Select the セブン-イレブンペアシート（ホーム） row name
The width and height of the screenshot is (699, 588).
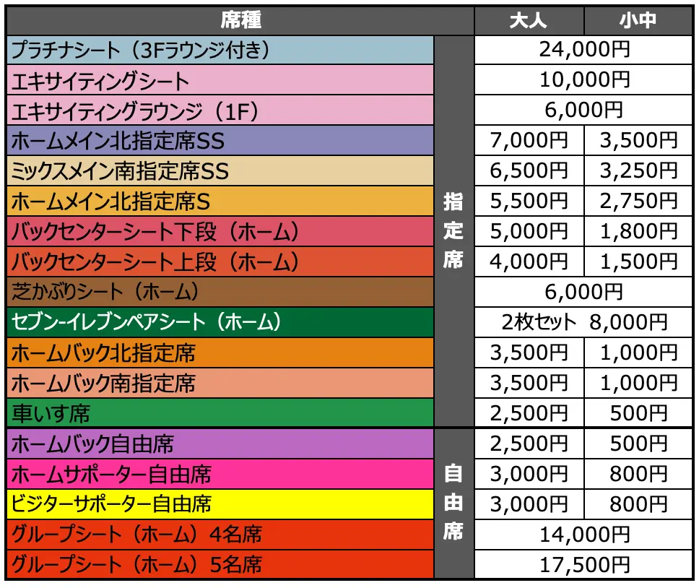220,322
